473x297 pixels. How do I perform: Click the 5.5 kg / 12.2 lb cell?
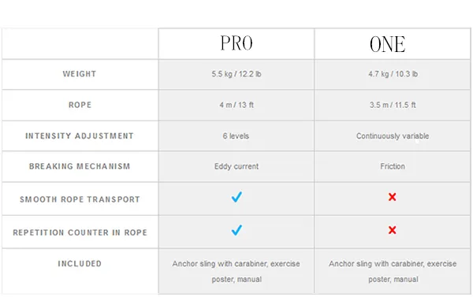click(x=236, y=74)
